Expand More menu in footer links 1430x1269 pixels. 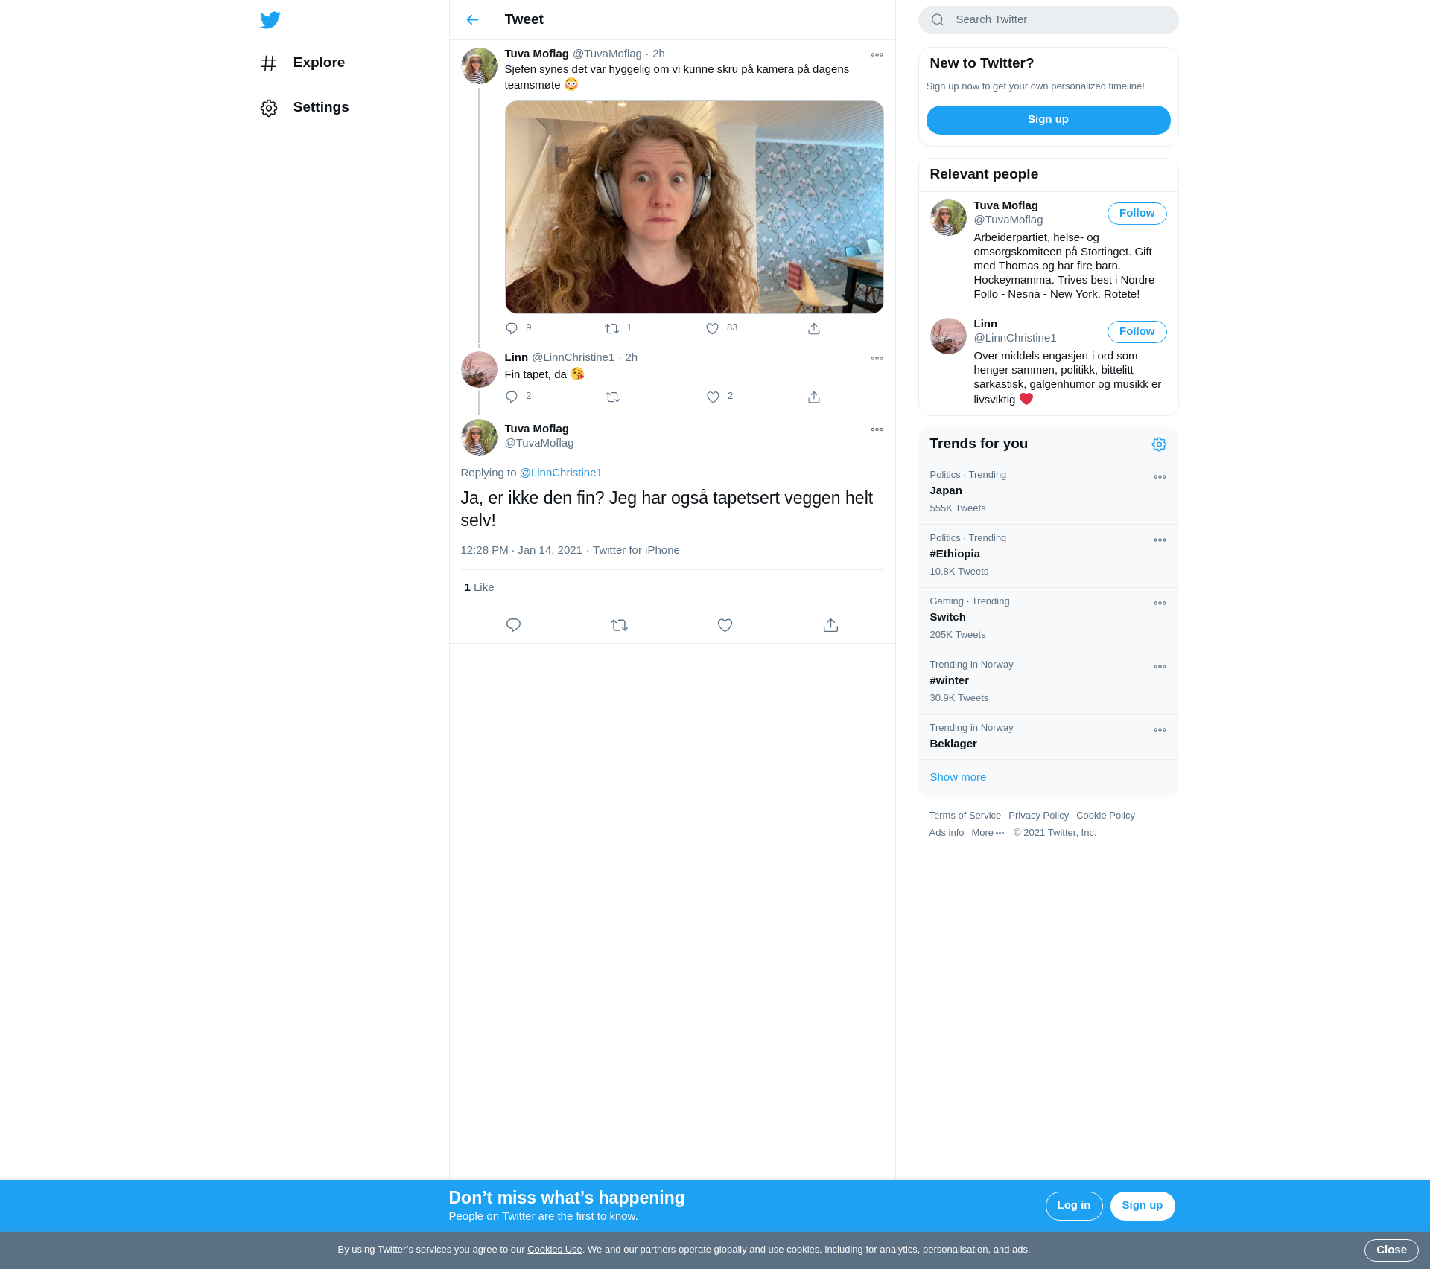(988, 833)
